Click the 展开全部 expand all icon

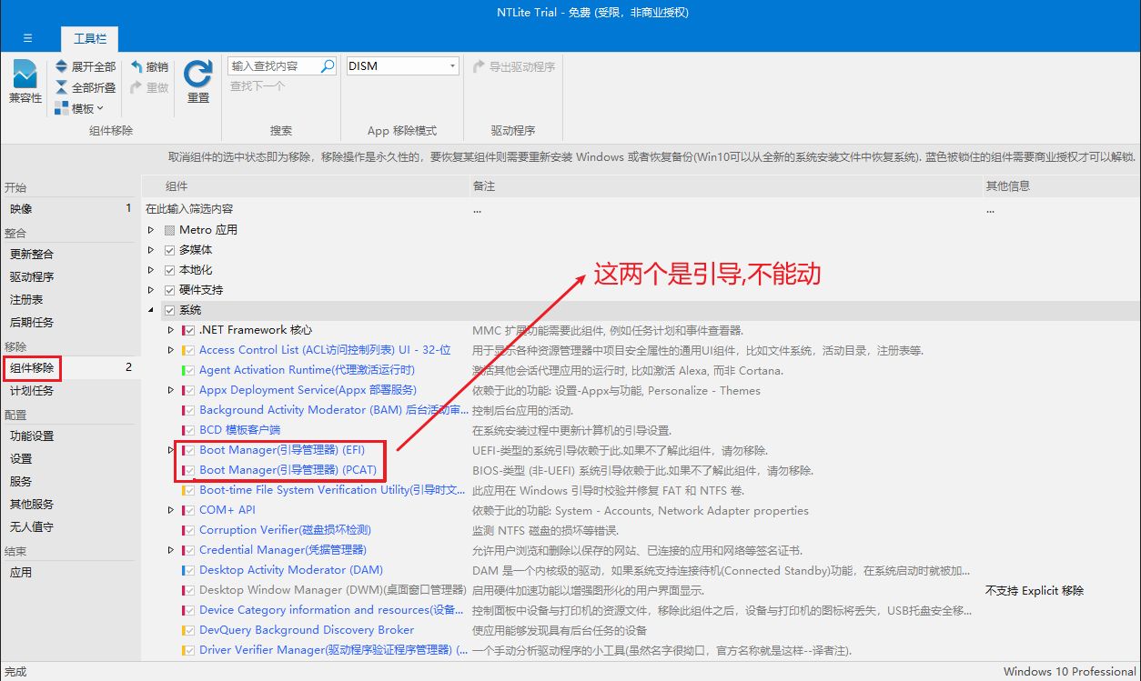(61, 66)
